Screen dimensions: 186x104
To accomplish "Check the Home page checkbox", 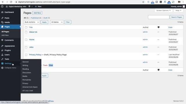I will pos(26,40).
